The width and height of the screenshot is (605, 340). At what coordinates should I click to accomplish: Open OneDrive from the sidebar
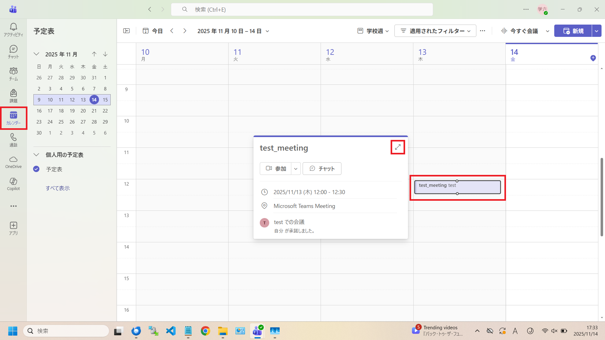pyautogui.click(x=13, y=162)
